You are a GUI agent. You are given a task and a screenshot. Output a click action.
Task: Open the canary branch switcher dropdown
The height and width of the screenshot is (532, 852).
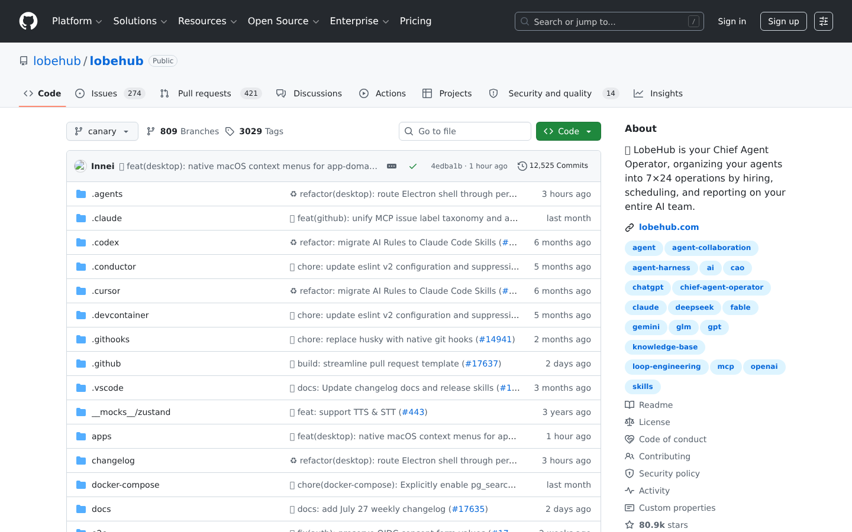pyautogui.click(x=102, y=131)
